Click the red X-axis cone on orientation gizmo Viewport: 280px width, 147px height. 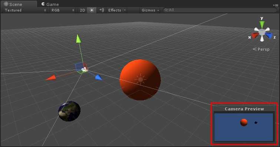[x=255, y=36]
